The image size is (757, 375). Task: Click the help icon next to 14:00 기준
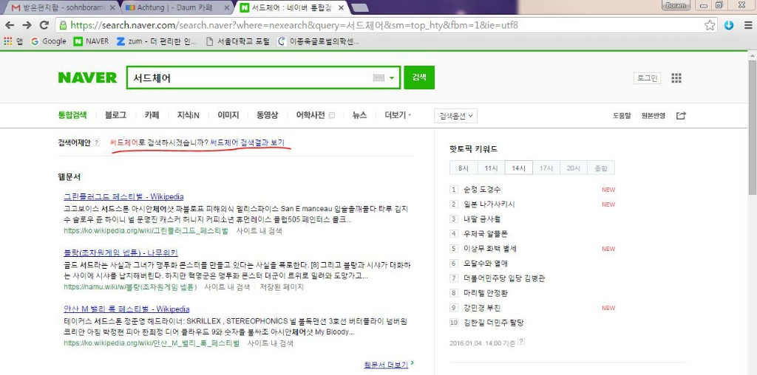[521, 342]
